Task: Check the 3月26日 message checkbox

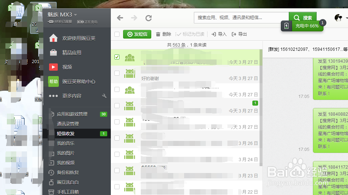Action: pos(117,138)
